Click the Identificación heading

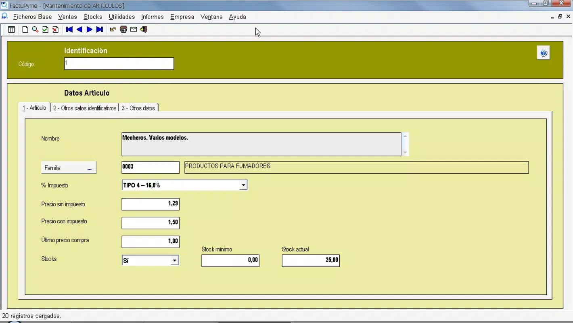tap(86, 51)
